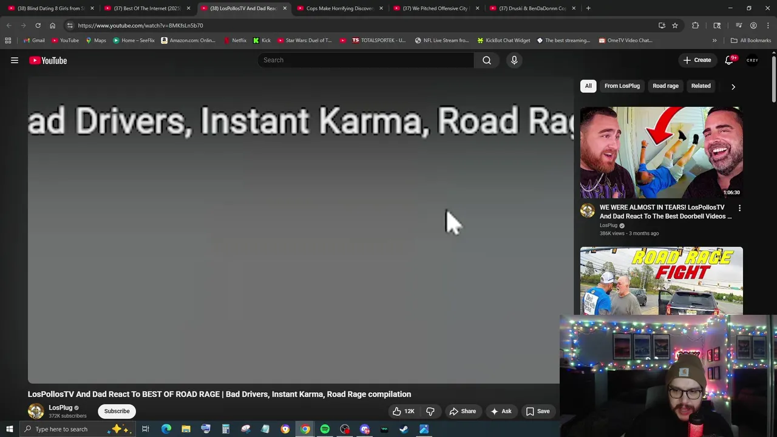This screenshot has width=777, height=437.
Task: Start voice search with the microphone icon
Action: 514,60
